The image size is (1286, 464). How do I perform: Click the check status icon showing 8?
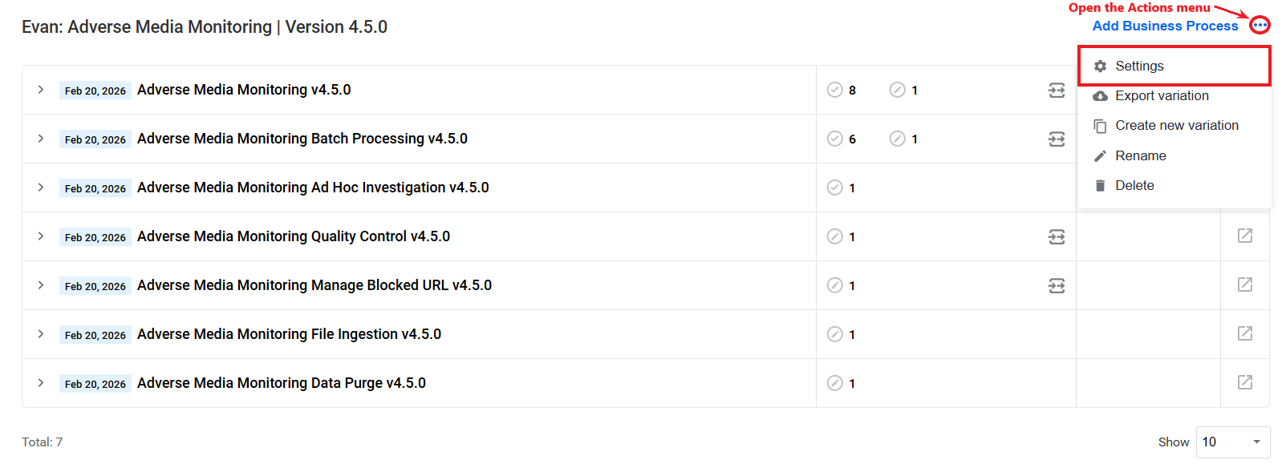(x=834, y=90)
